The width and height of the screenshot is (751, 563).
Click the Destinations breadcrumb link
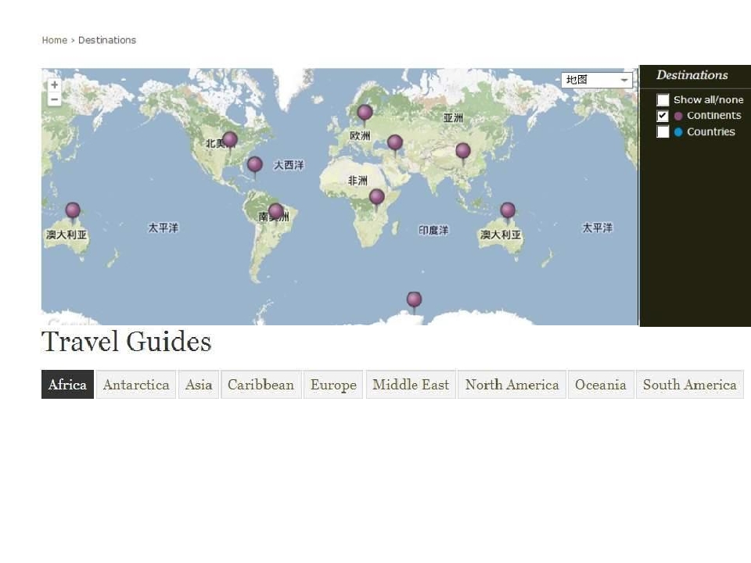(107, 40)
